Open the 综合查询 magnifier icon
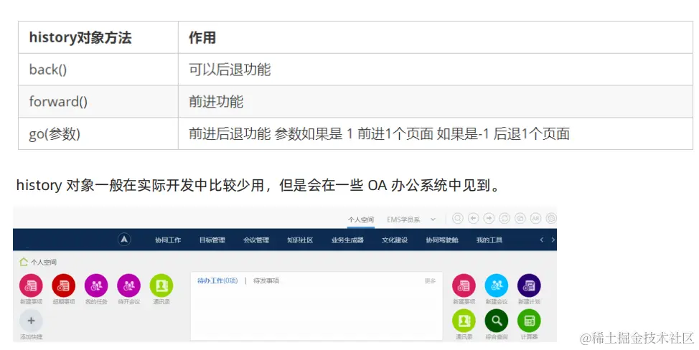This screenshot has height=350, width=699. (x=496, y=321)
